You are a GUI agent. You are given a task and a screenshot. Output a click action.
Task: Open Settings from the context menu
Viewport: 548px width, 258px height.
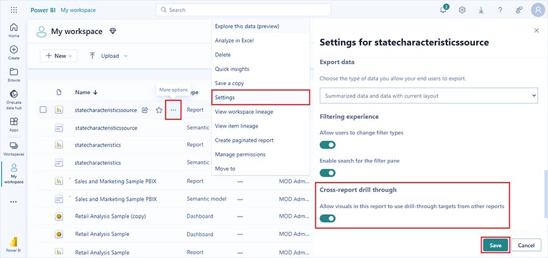(x=261, y=97)
